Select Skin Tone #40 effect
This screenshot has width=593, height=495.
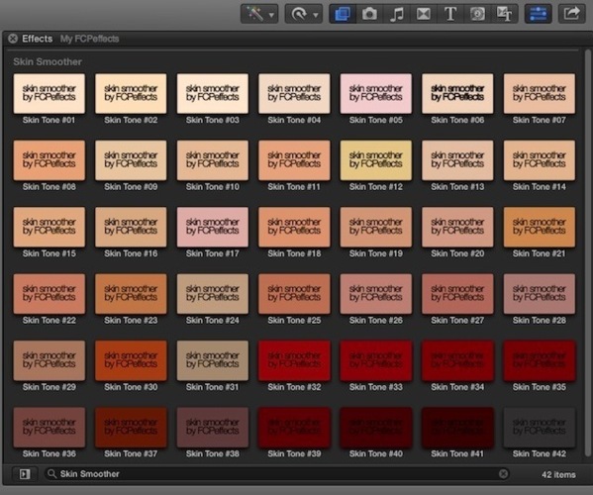[376, 428]
